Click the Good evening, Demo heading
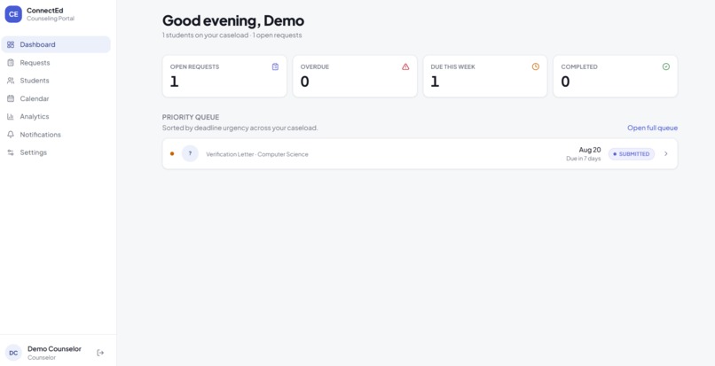Viewport: 715px width, 366px height. (x=233, y=20)
